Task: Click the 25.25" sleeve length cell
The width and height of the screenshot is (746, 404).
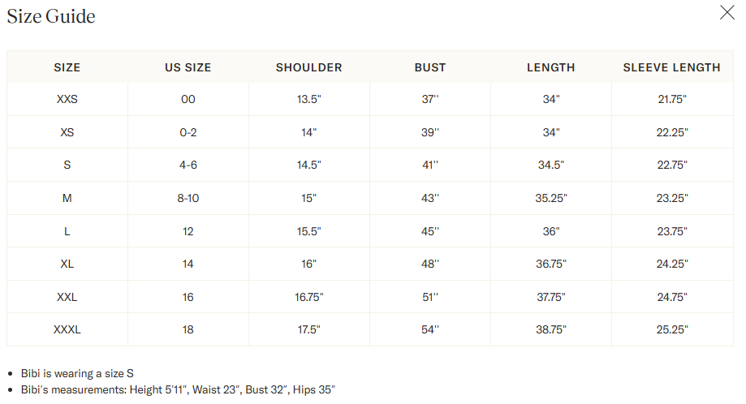Action: point(672,329)
